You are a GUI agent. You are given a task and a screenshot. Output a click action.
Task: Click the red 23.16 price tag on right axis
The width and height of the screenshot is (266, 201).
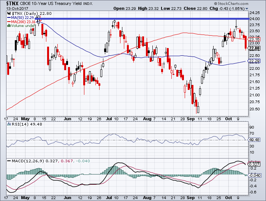pyautogui.click(x=255, y=39)
